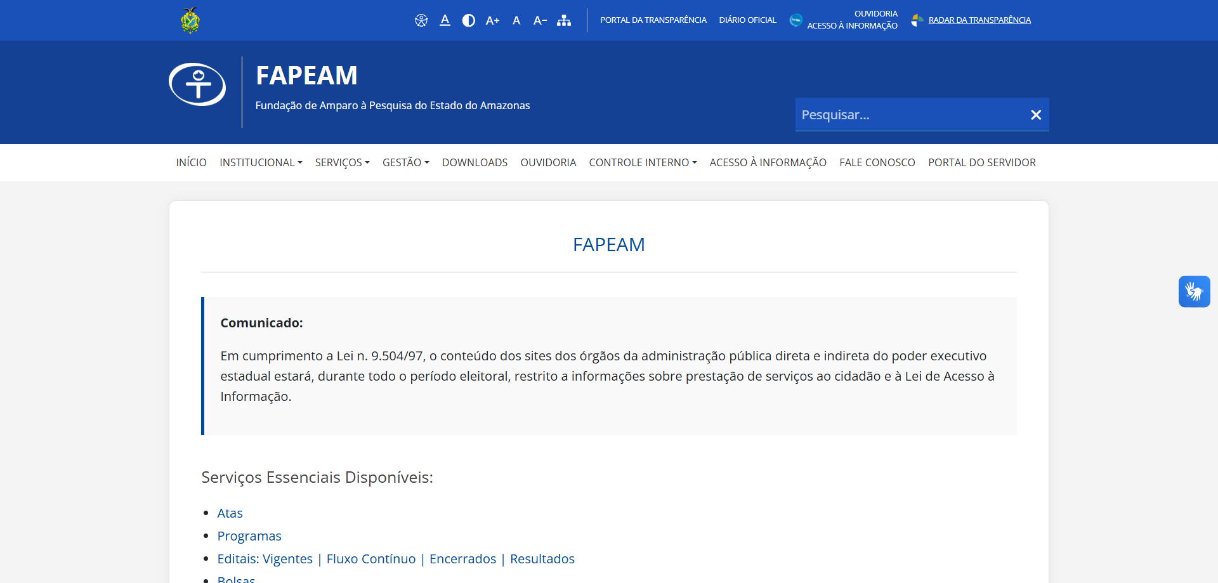The image size is (1218, 583).
Task: Focus the Pesquisar search field
Action: pos(910,115)
